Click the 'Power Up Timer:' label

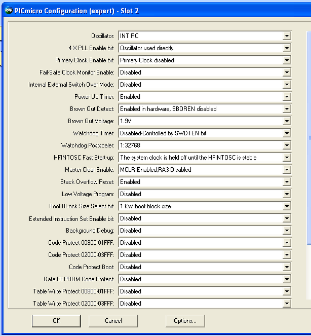click(x=94, y=97)
